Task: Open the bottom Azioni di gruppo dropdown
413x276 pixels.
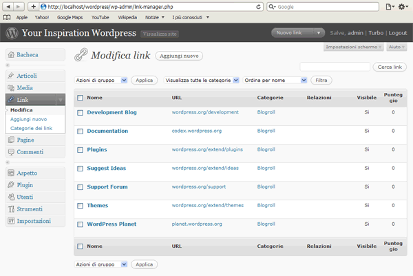Action: (x=101, y=264)
